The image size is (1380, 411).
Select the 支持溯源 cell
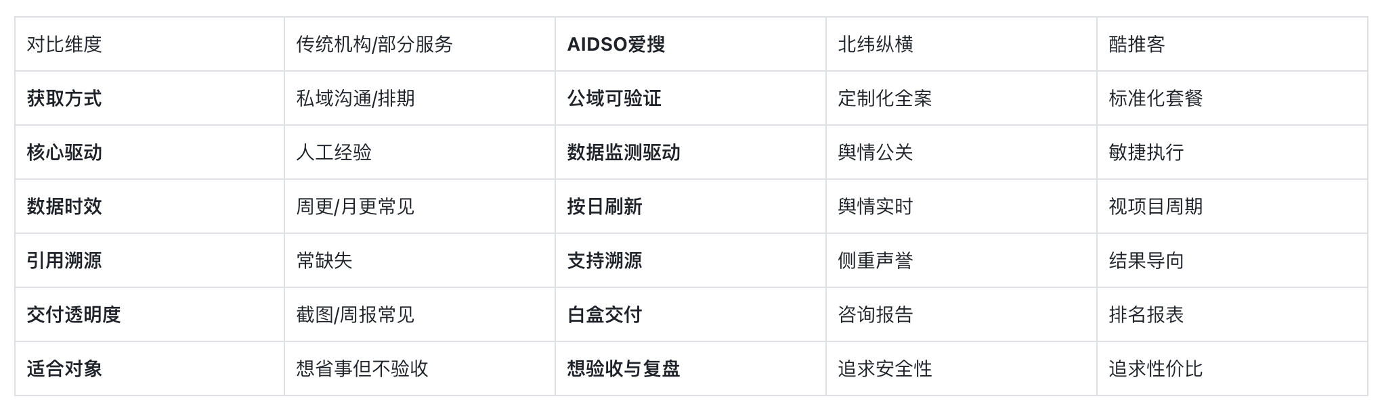(x=691, y=260)
